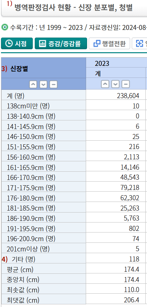Select the value 79,218
Viewport: 147px width, 307px height.
130,188
